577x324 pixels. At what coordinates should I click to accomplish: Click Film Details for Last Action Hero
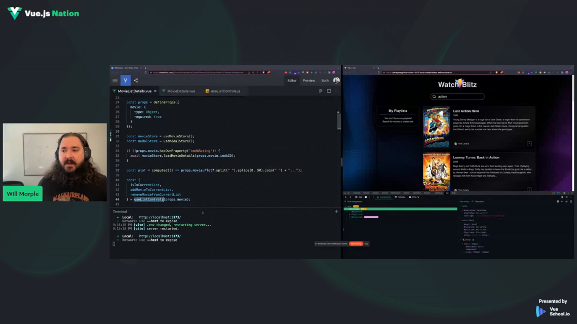[x=463, y=144]
